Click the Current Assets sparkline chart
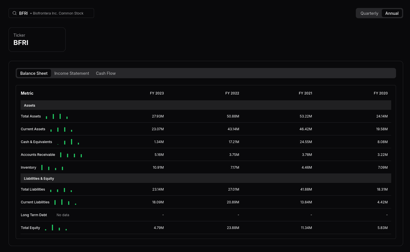This screenshot has width=410, height=252. pyautogui.click(x=61, y=129)
